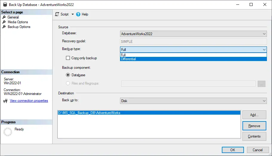Click the Contents button
This screenshot has width=272, height=156.
(254, 136)
